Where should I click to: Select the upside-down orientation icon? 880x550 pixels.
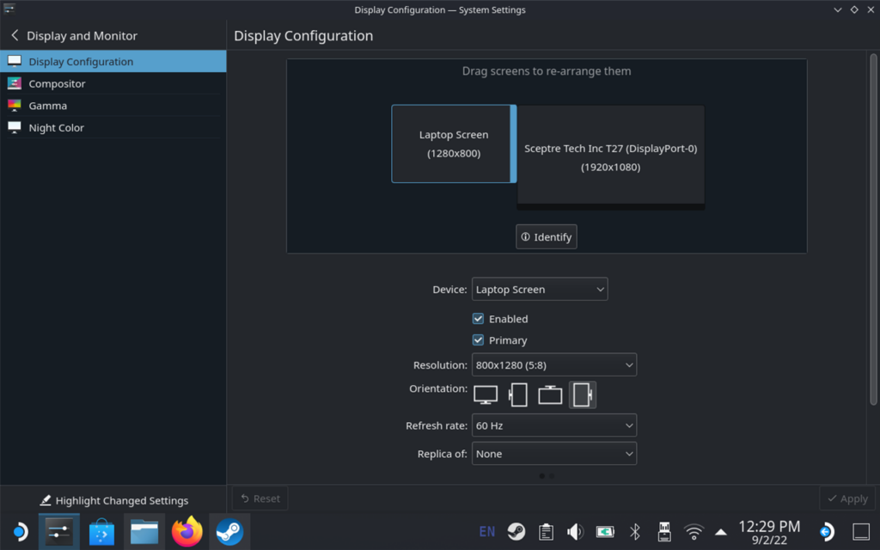tap(550, 394)
